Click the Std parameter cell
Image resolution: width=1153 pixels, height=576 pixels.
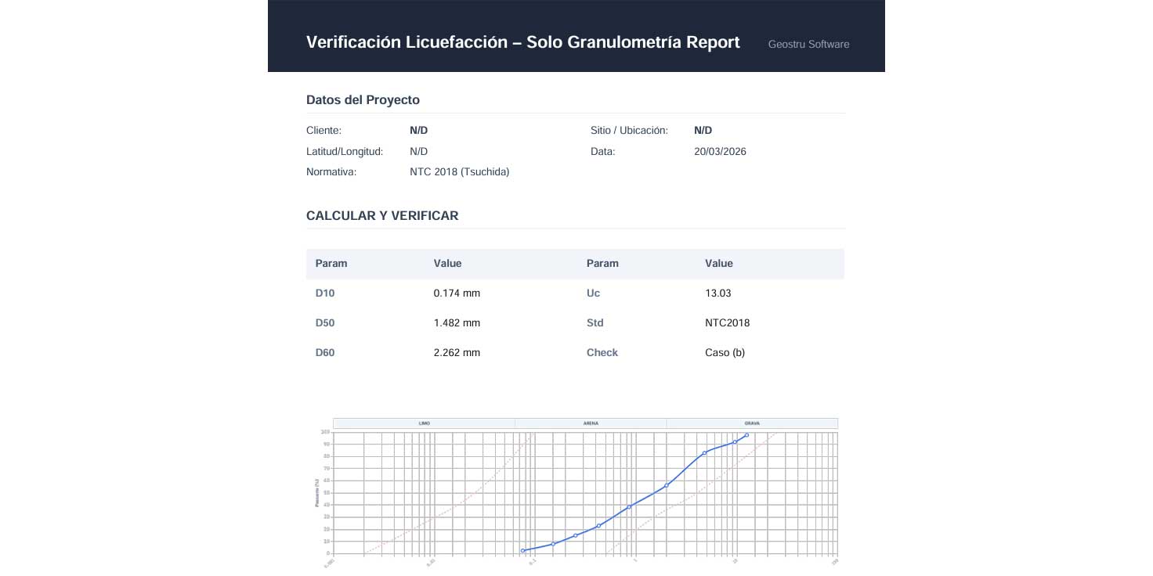595,323
